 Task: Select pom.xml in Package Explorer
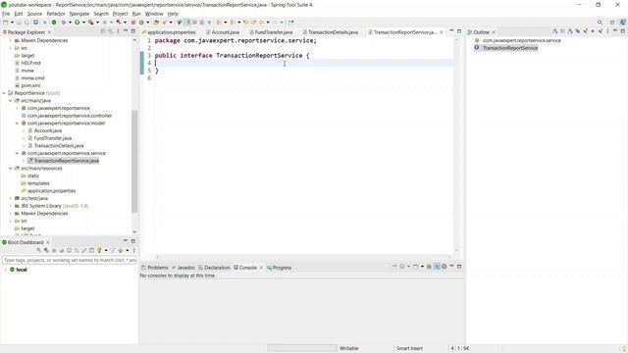(30, 85)
